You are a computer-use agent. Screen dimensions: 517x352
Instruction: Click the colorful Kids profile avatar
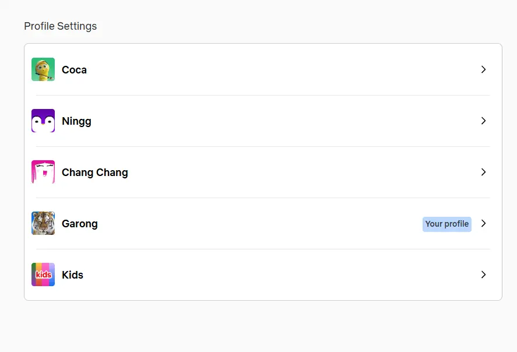(x=43, y=274)
